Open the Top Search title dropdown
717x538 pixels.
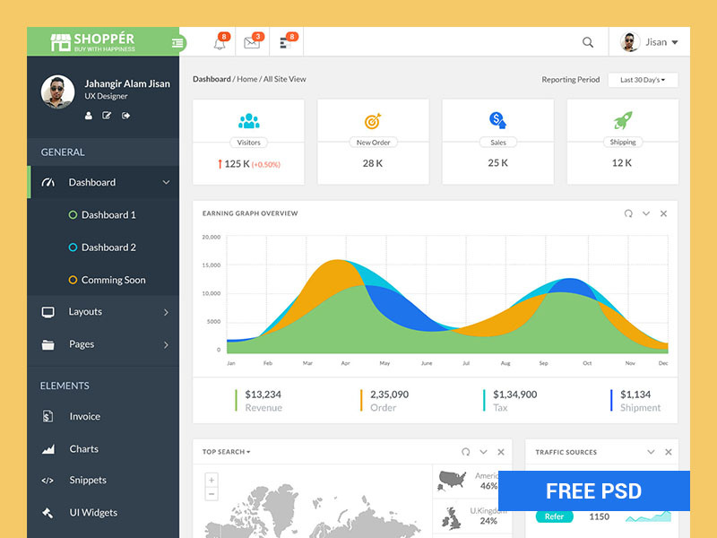pyautogui.click(x=227, y=452)
